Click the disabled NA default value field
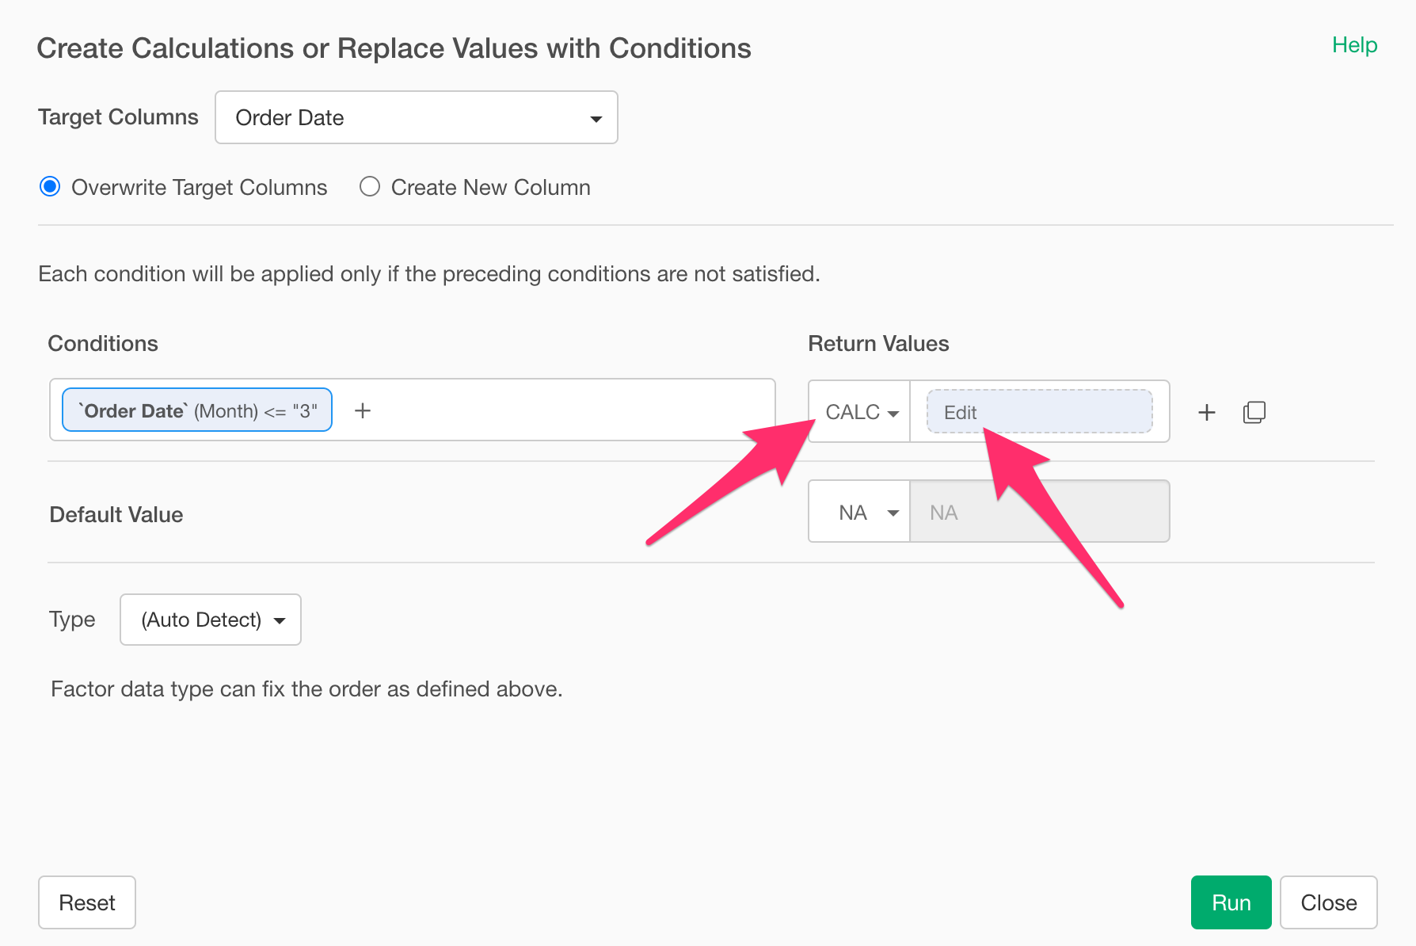 click(x=1039, y=513)
